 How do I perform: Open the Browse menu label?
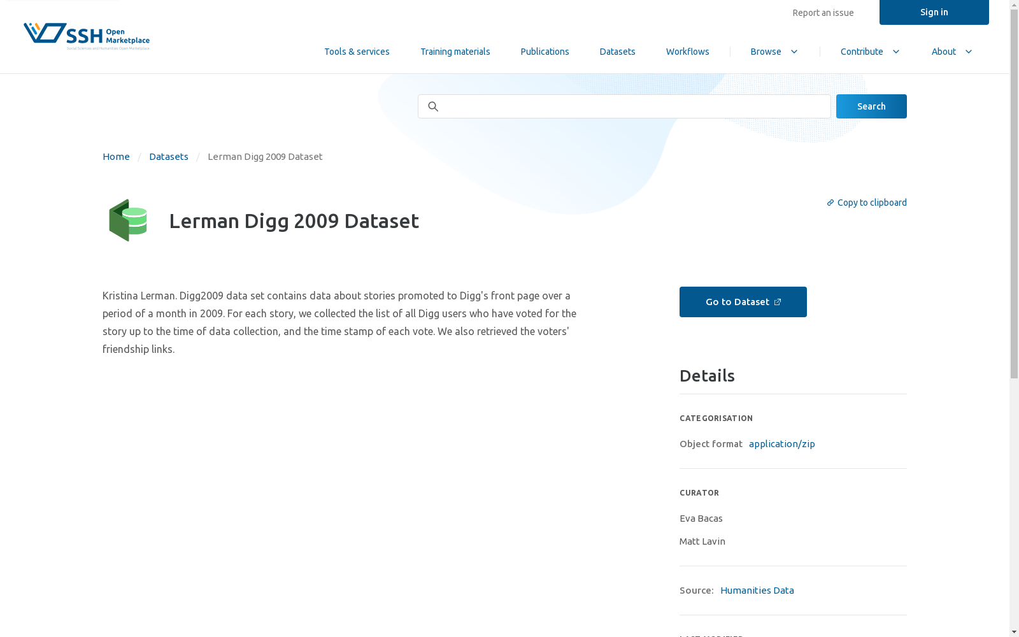(766, 52)
